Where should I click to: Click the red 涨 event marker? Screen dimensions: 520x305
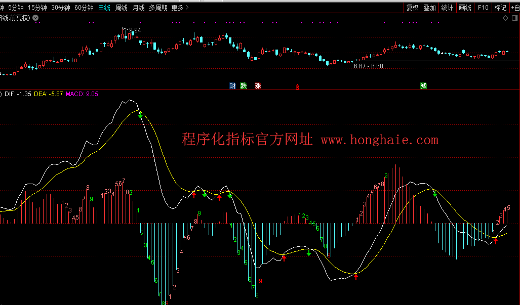(258, 86)
